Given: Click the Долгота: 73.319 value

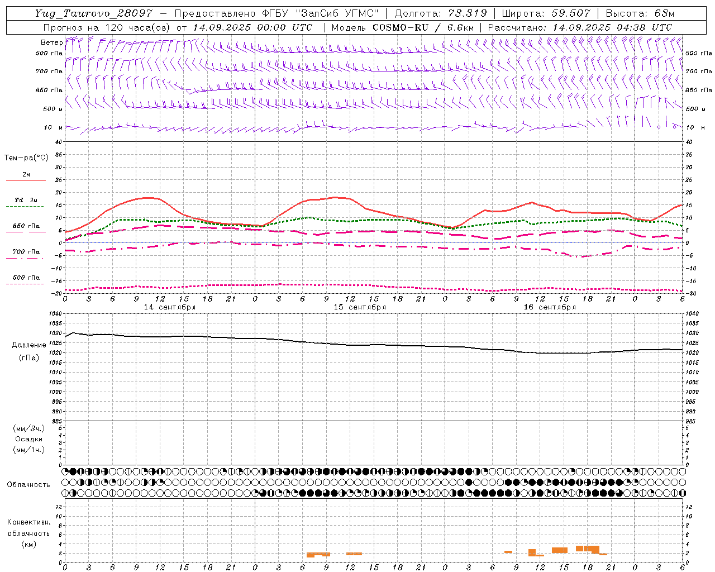Looking at the screenshot, I should click(441, 13).
